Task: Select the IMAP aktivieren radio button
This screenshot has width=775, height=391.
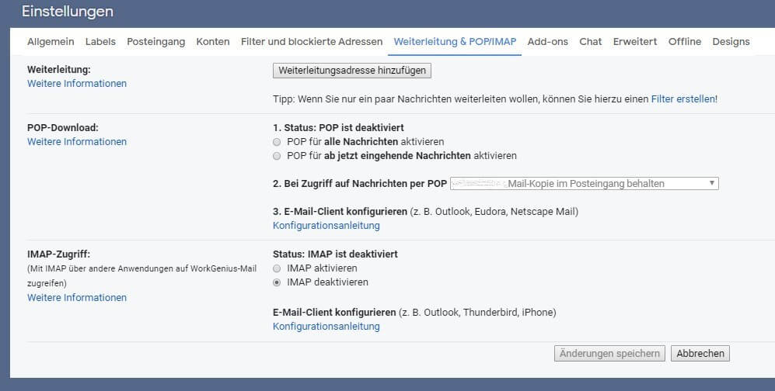Action: (277, 268)
